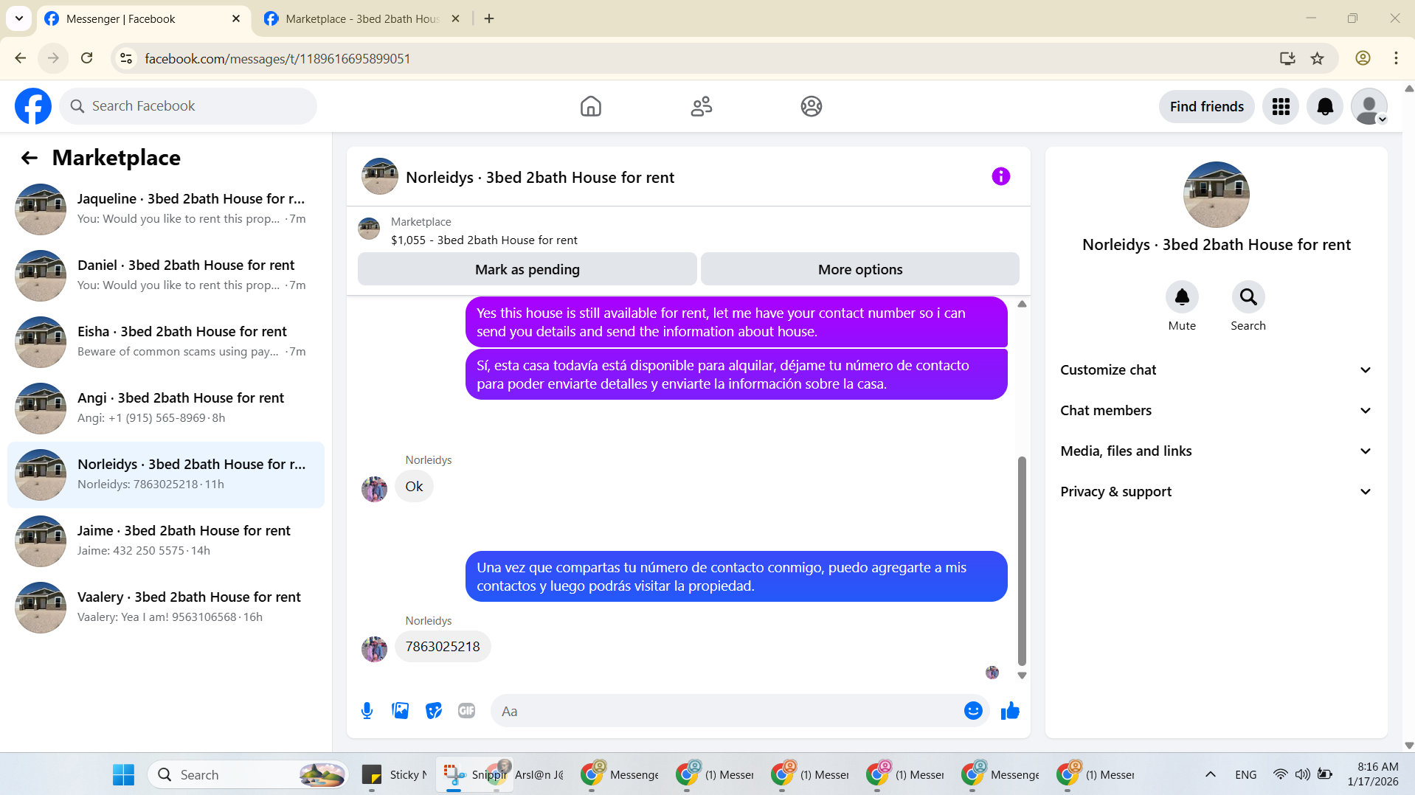Viewport: 1415px width, 795px height.
Task: Click the chat messages scrollbar thumb
Action: 1022,561
